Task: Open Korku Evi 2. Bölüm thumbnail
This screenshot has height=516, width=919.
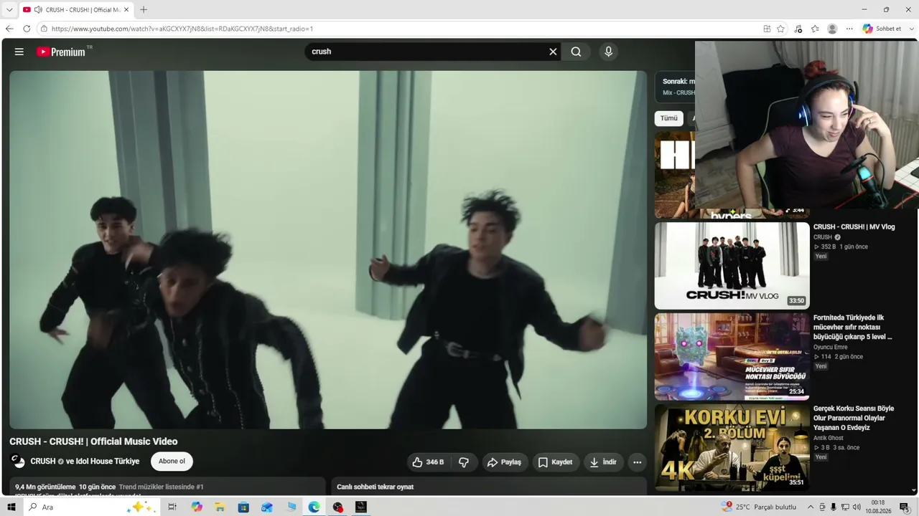Action: [x=732, y=447]
